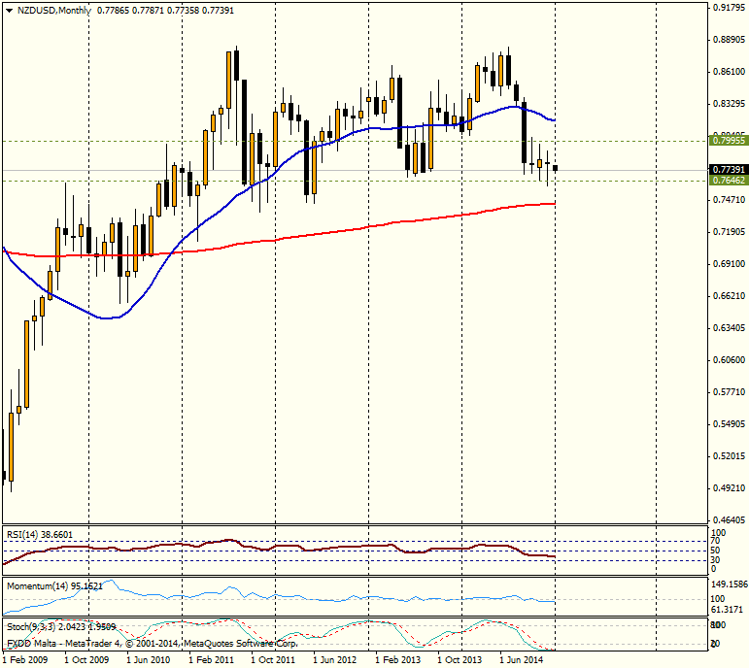This screenshot has height=668, width=749.
Task: Click the 1 Jun 2014 date label
Action: [x=523, y=659]
